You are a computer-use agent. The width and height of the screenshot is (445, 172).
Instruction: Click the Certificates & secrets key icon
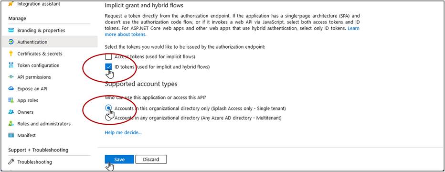[11, 54]
